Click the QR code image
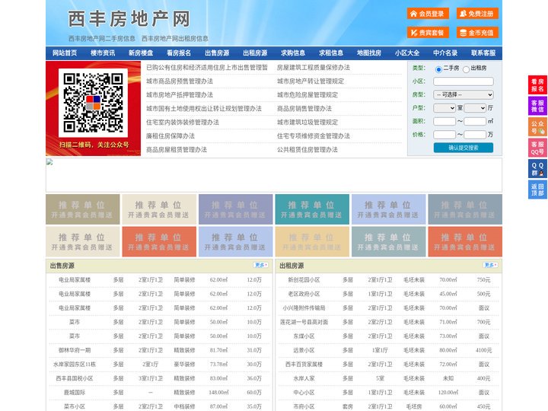The height and width of the screenshot is (411, 548). (93, 103)
